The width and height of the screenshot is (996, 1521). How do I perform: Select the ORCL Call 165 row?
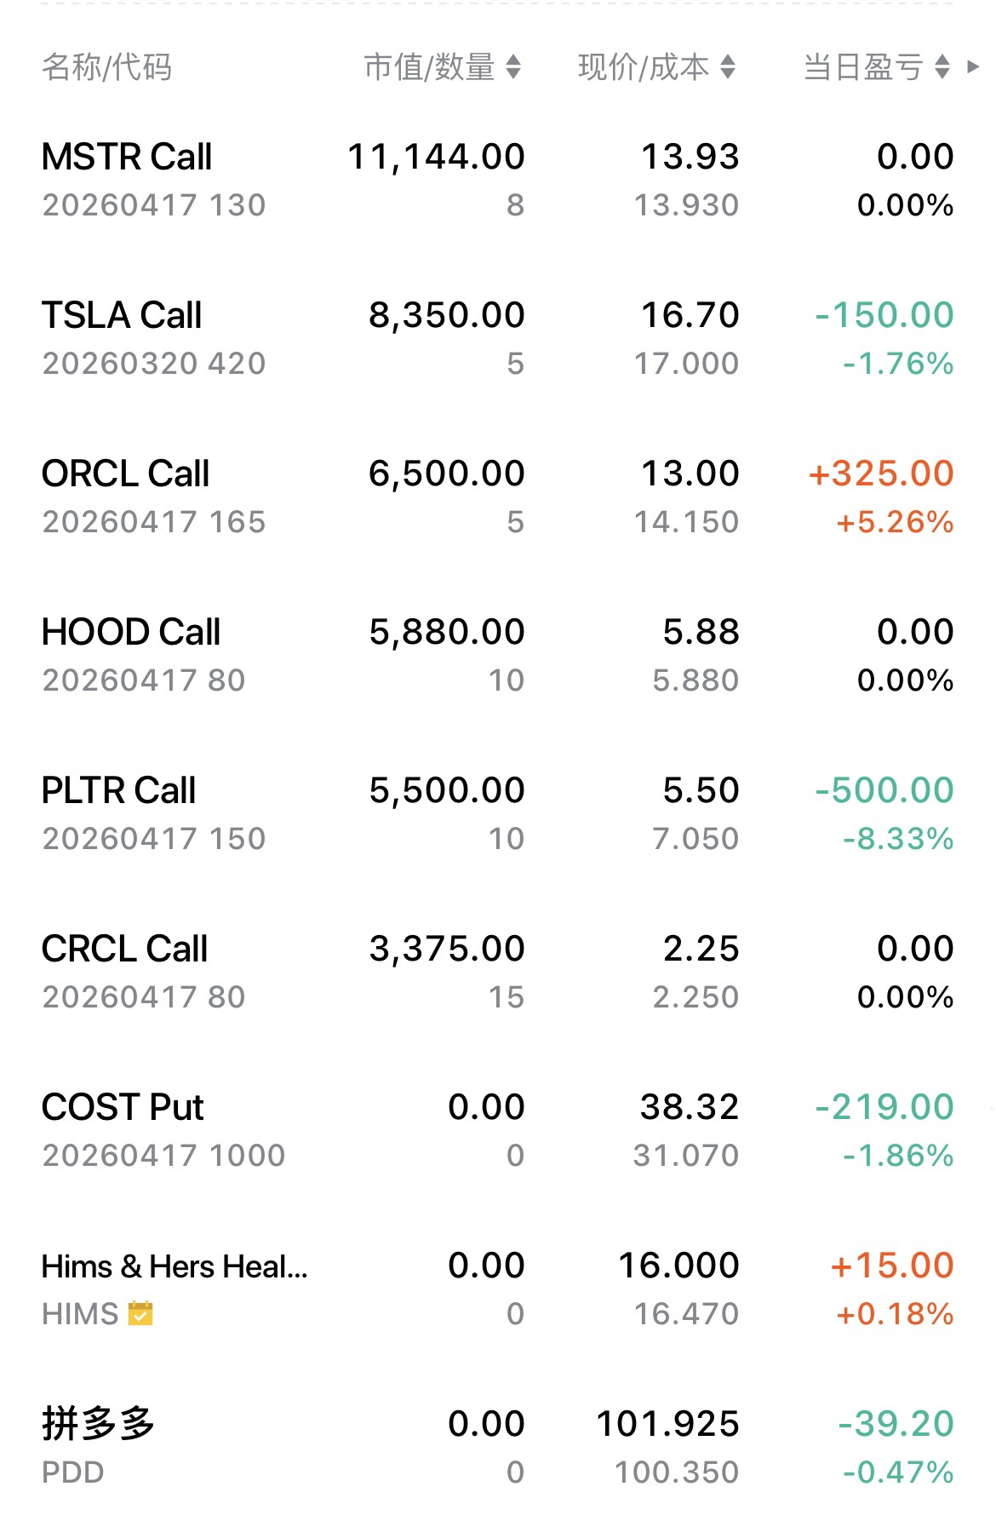coord(126,474)
